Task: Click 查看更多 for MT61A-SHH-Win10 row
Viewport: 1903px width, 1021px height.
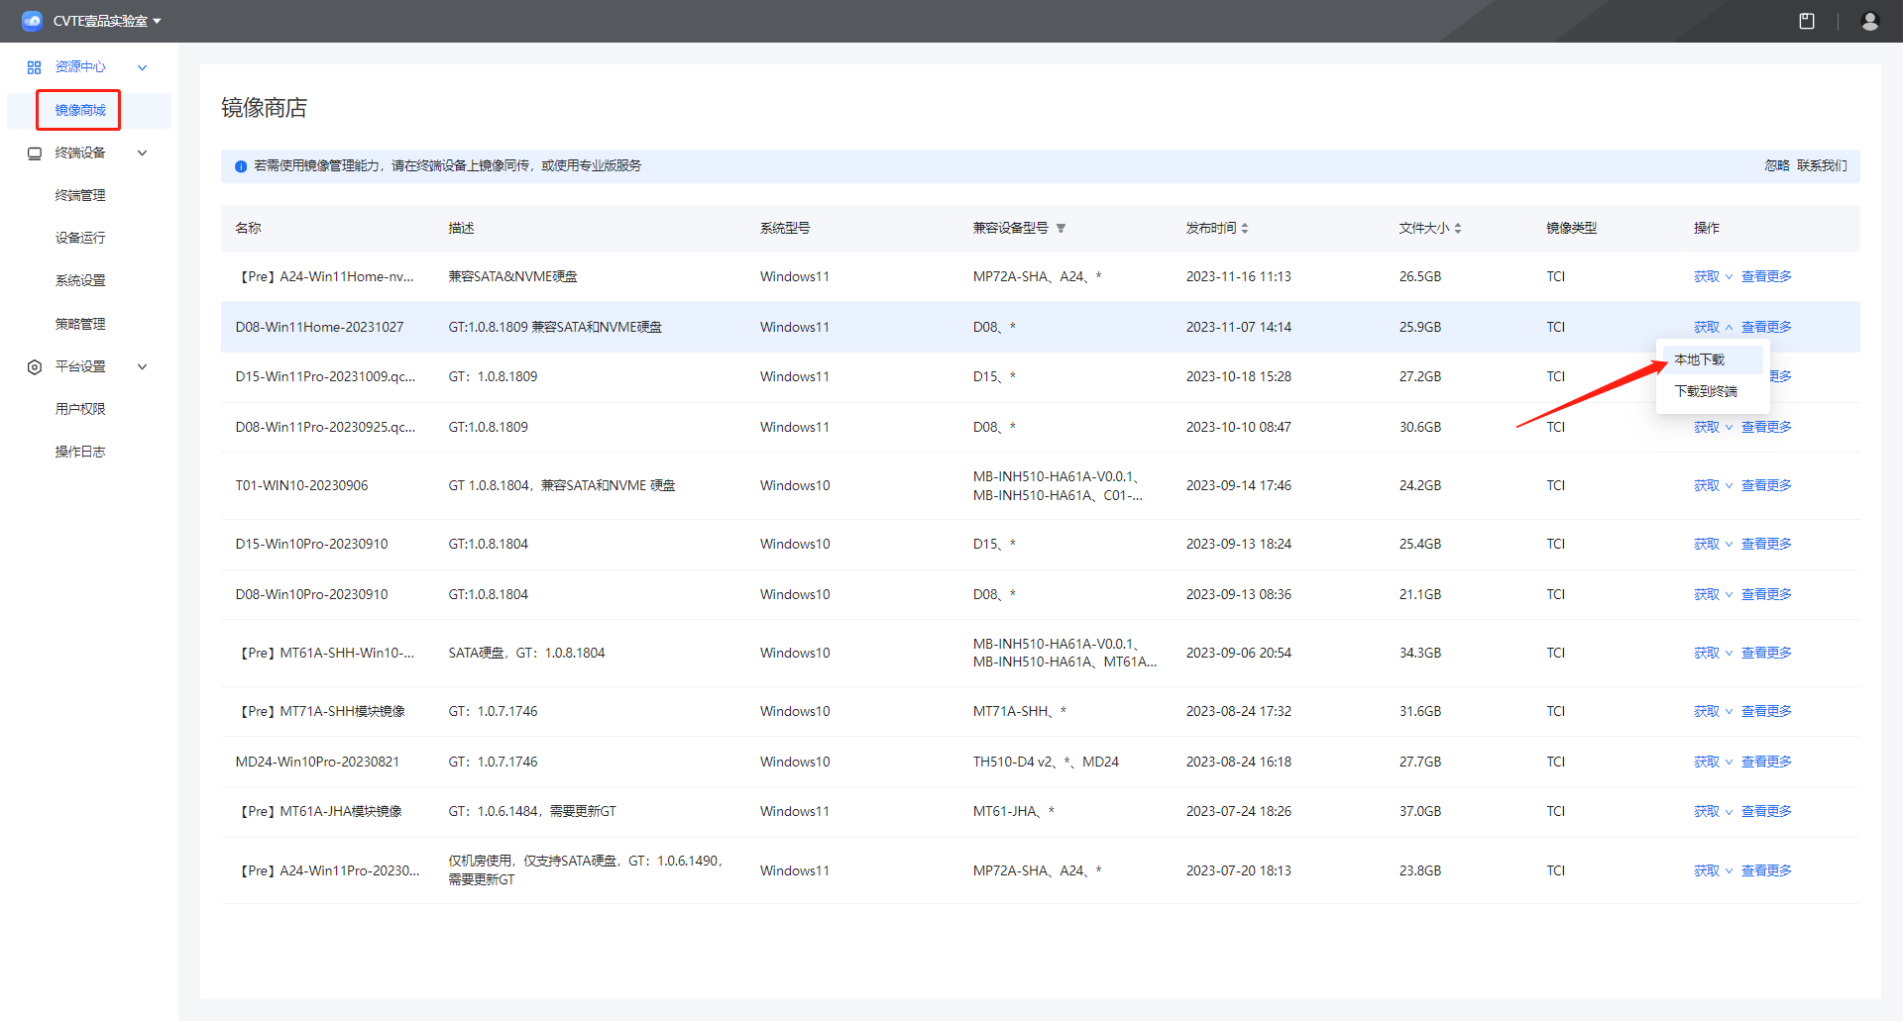Action: (x=1766, y=654)
